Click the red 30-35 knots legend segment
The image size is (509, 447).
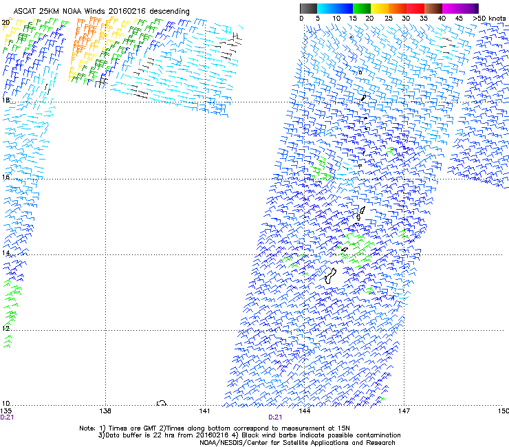point(415,8)
